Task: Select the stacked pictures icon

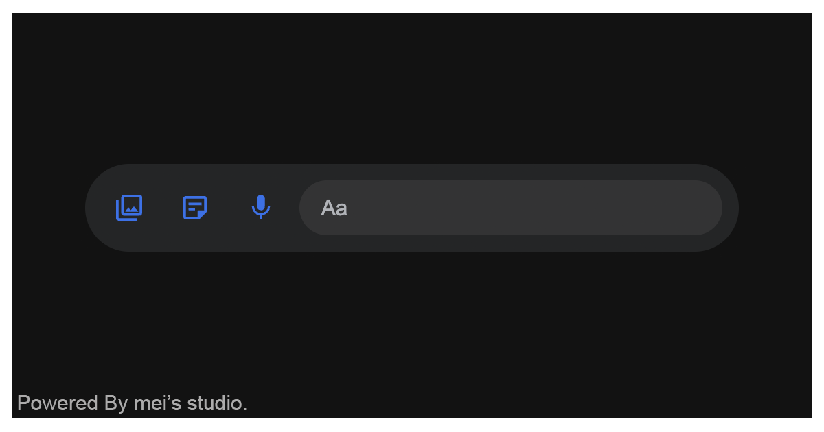Action: pyautogui.click(x=129, y=207)
